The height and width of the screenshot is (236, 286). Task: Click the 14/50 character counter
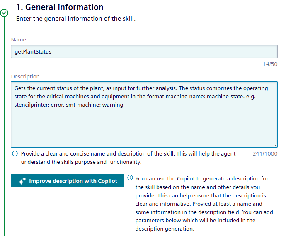[270, 64]
